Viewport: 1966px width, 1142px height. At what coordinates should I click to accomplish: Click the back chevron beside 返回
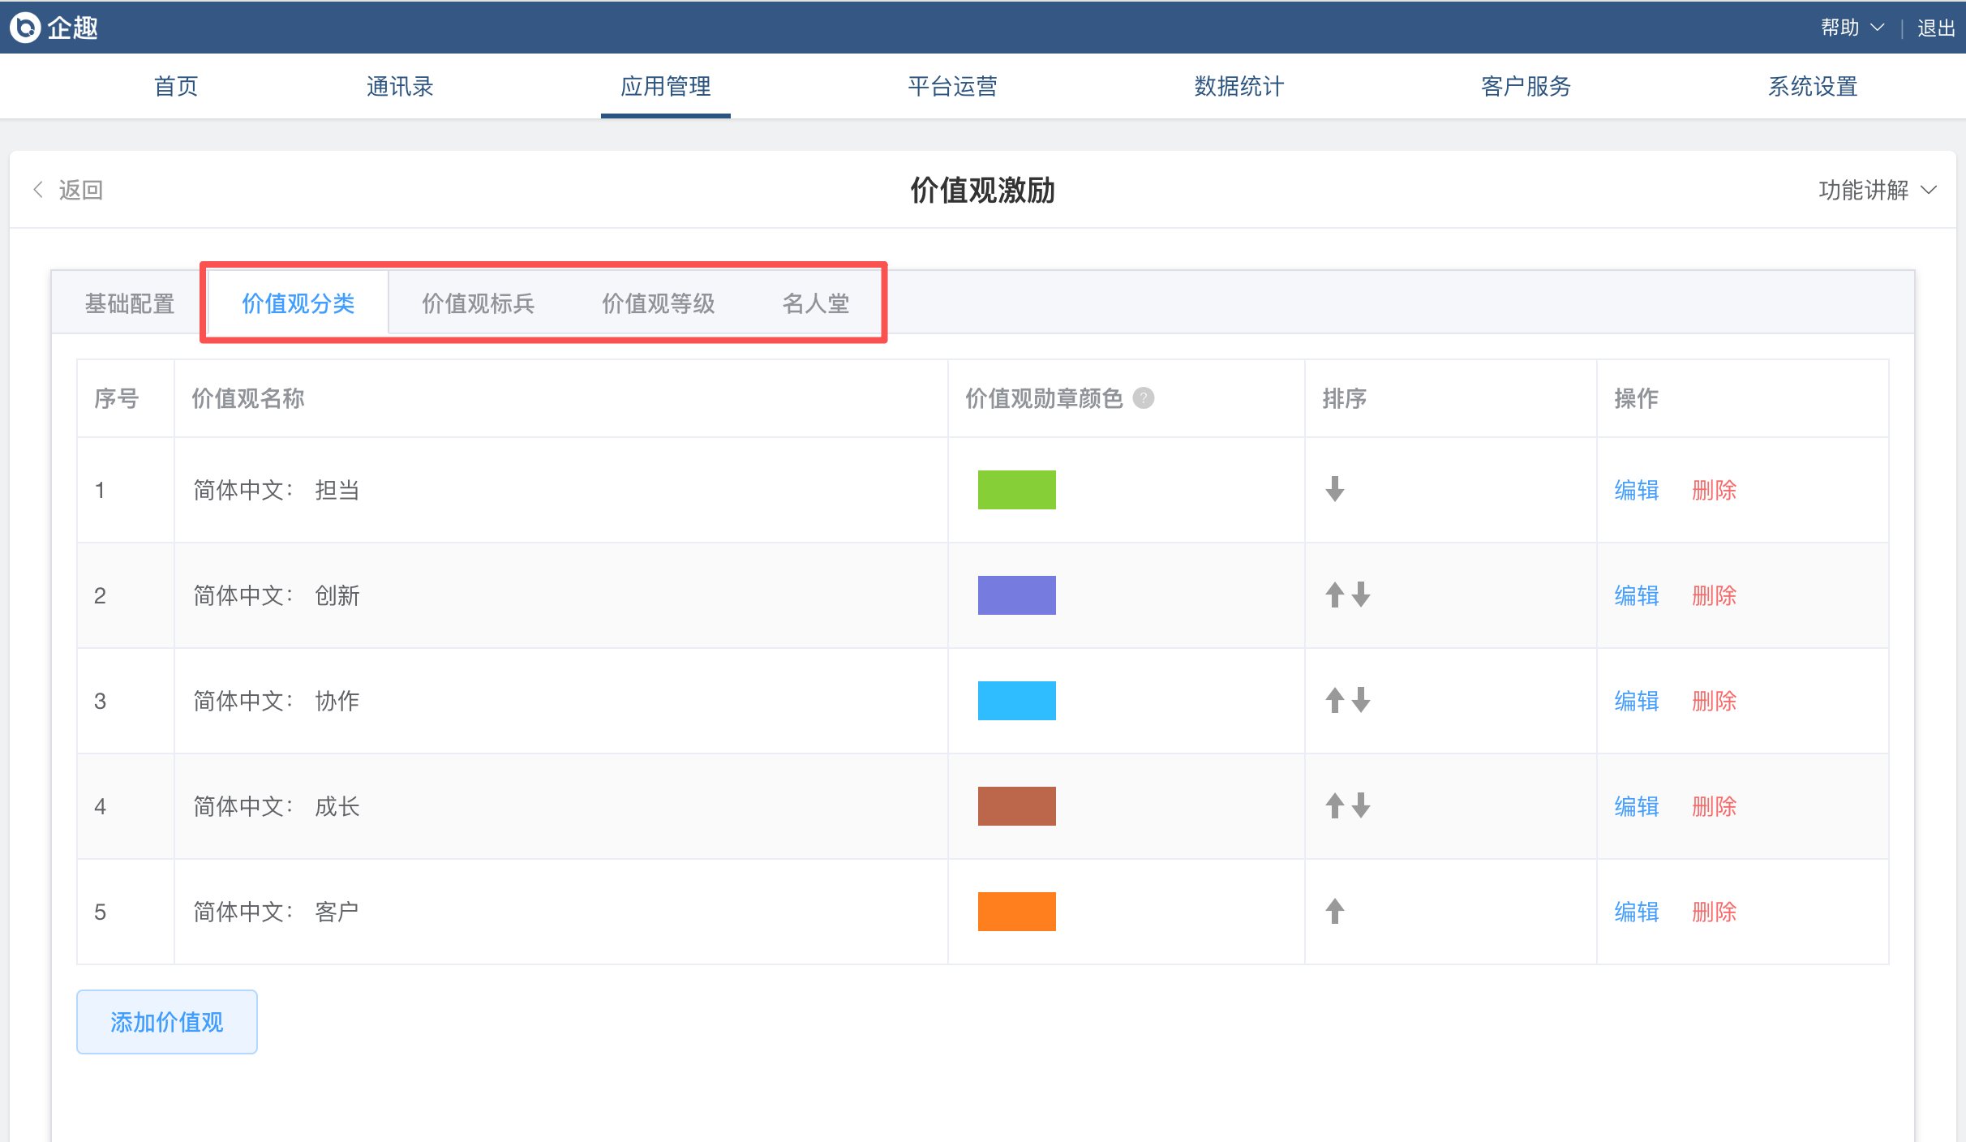37,190
